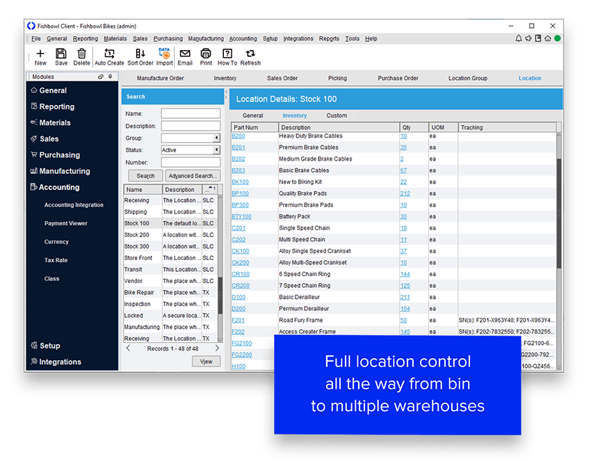Click the megaphone announcements icon
The width and height of the screenshot is (591, 461).
(x=528, y=38)
